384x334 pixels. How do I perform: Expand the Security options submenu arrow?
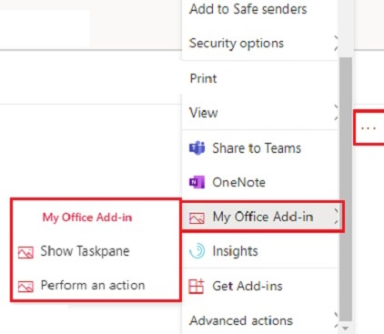pos(336,43)
